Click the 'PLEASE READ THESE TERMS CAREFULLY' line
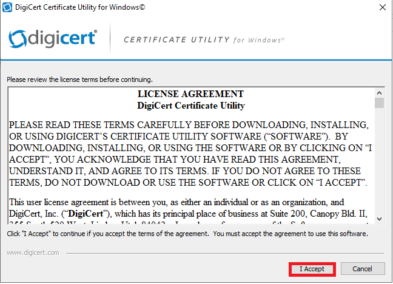 [x=189, y=125]
